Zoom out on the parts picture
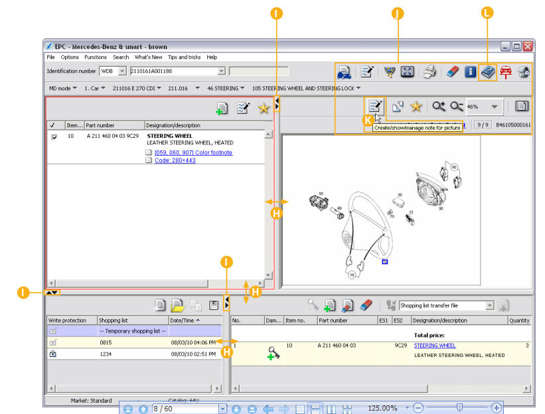545x414 pixels. pyautogui.click(x=457, y=107)
